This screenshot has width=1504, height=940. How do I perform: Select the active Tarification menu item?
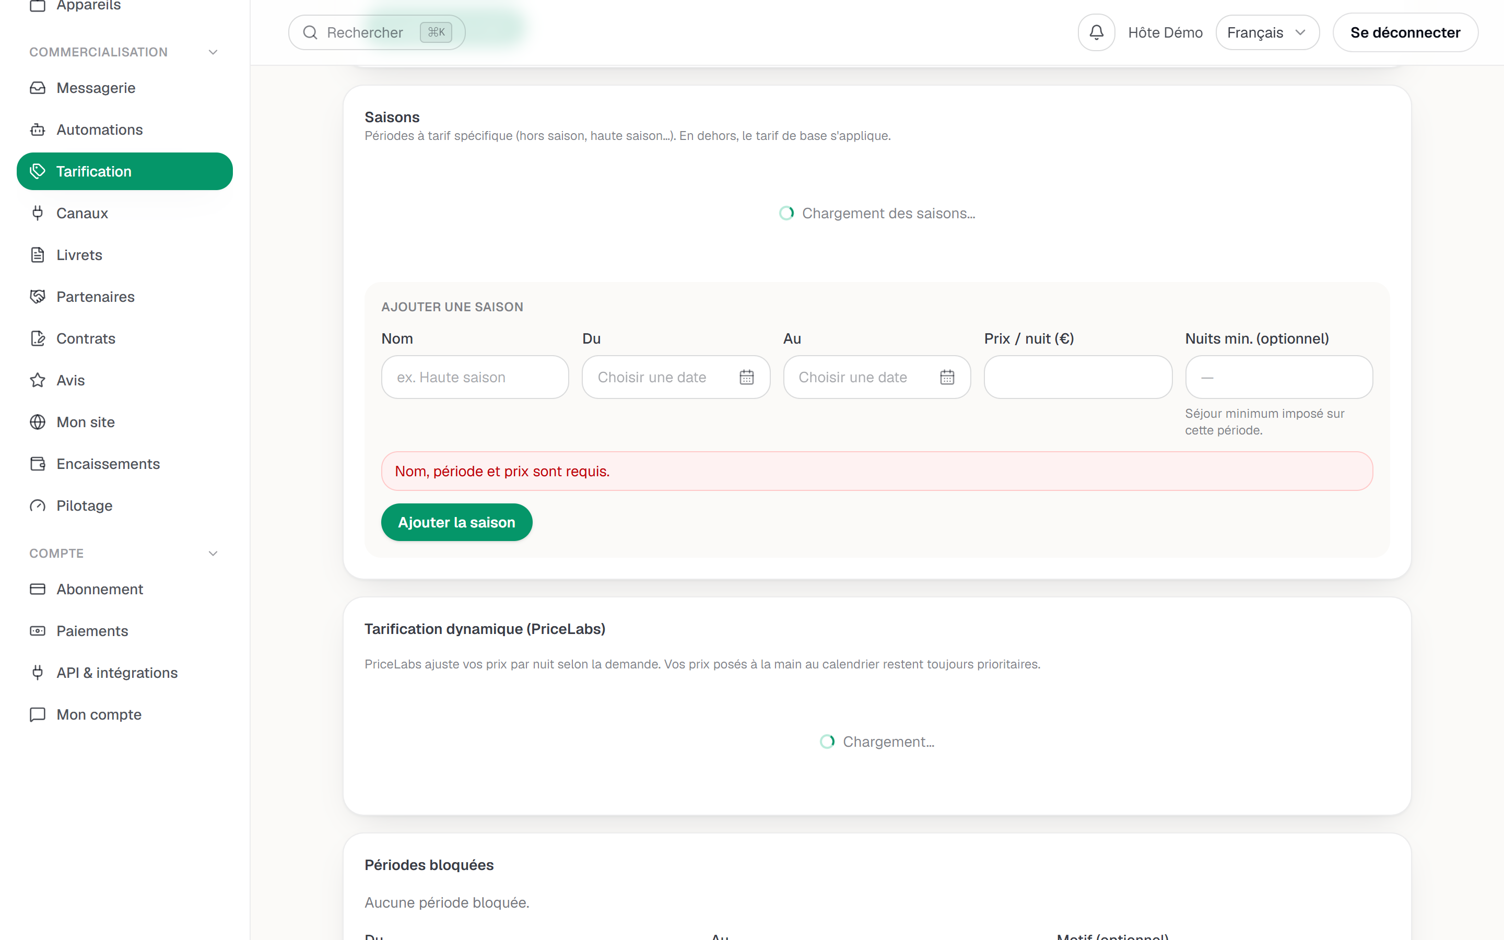[x=125, y=171]
